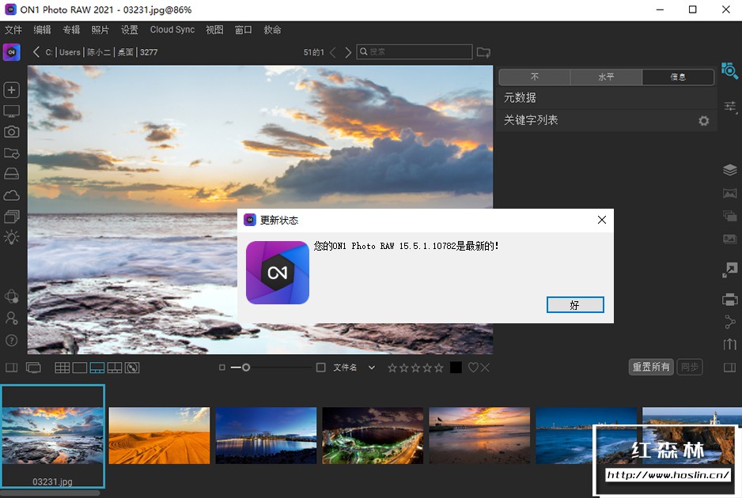Click the Export icon on right sidebar
Screen dimensions: 742x498
click(x=729, y=344)
